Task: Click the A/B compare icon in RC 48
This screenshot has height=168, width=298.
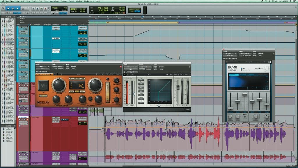Action: 269,62
